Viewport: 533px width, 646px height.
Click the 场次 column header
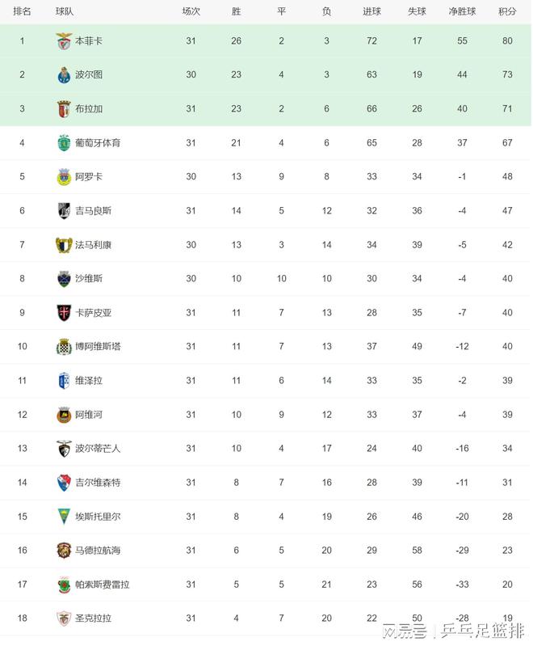pos(191,11)
